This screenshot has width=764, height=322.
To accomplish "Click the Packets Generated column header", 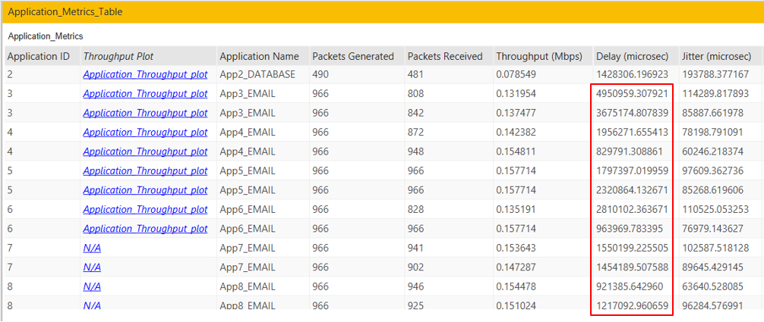I will pyautogui.click(x=353, y=56).
